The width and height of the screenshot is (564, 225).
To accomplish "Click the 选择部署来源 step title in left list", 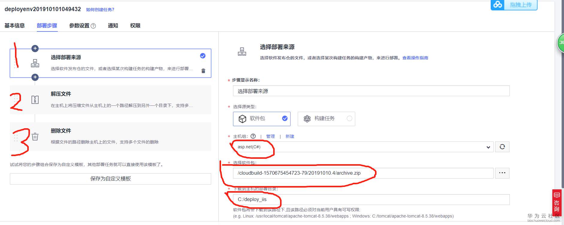I will click(66, 57).
